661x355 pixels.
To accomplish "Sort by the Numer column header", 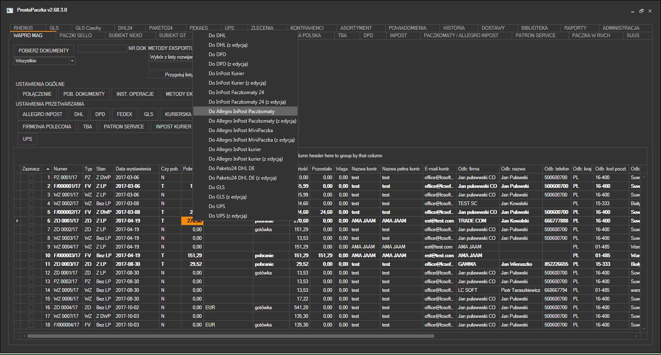I will click(68, 169).
